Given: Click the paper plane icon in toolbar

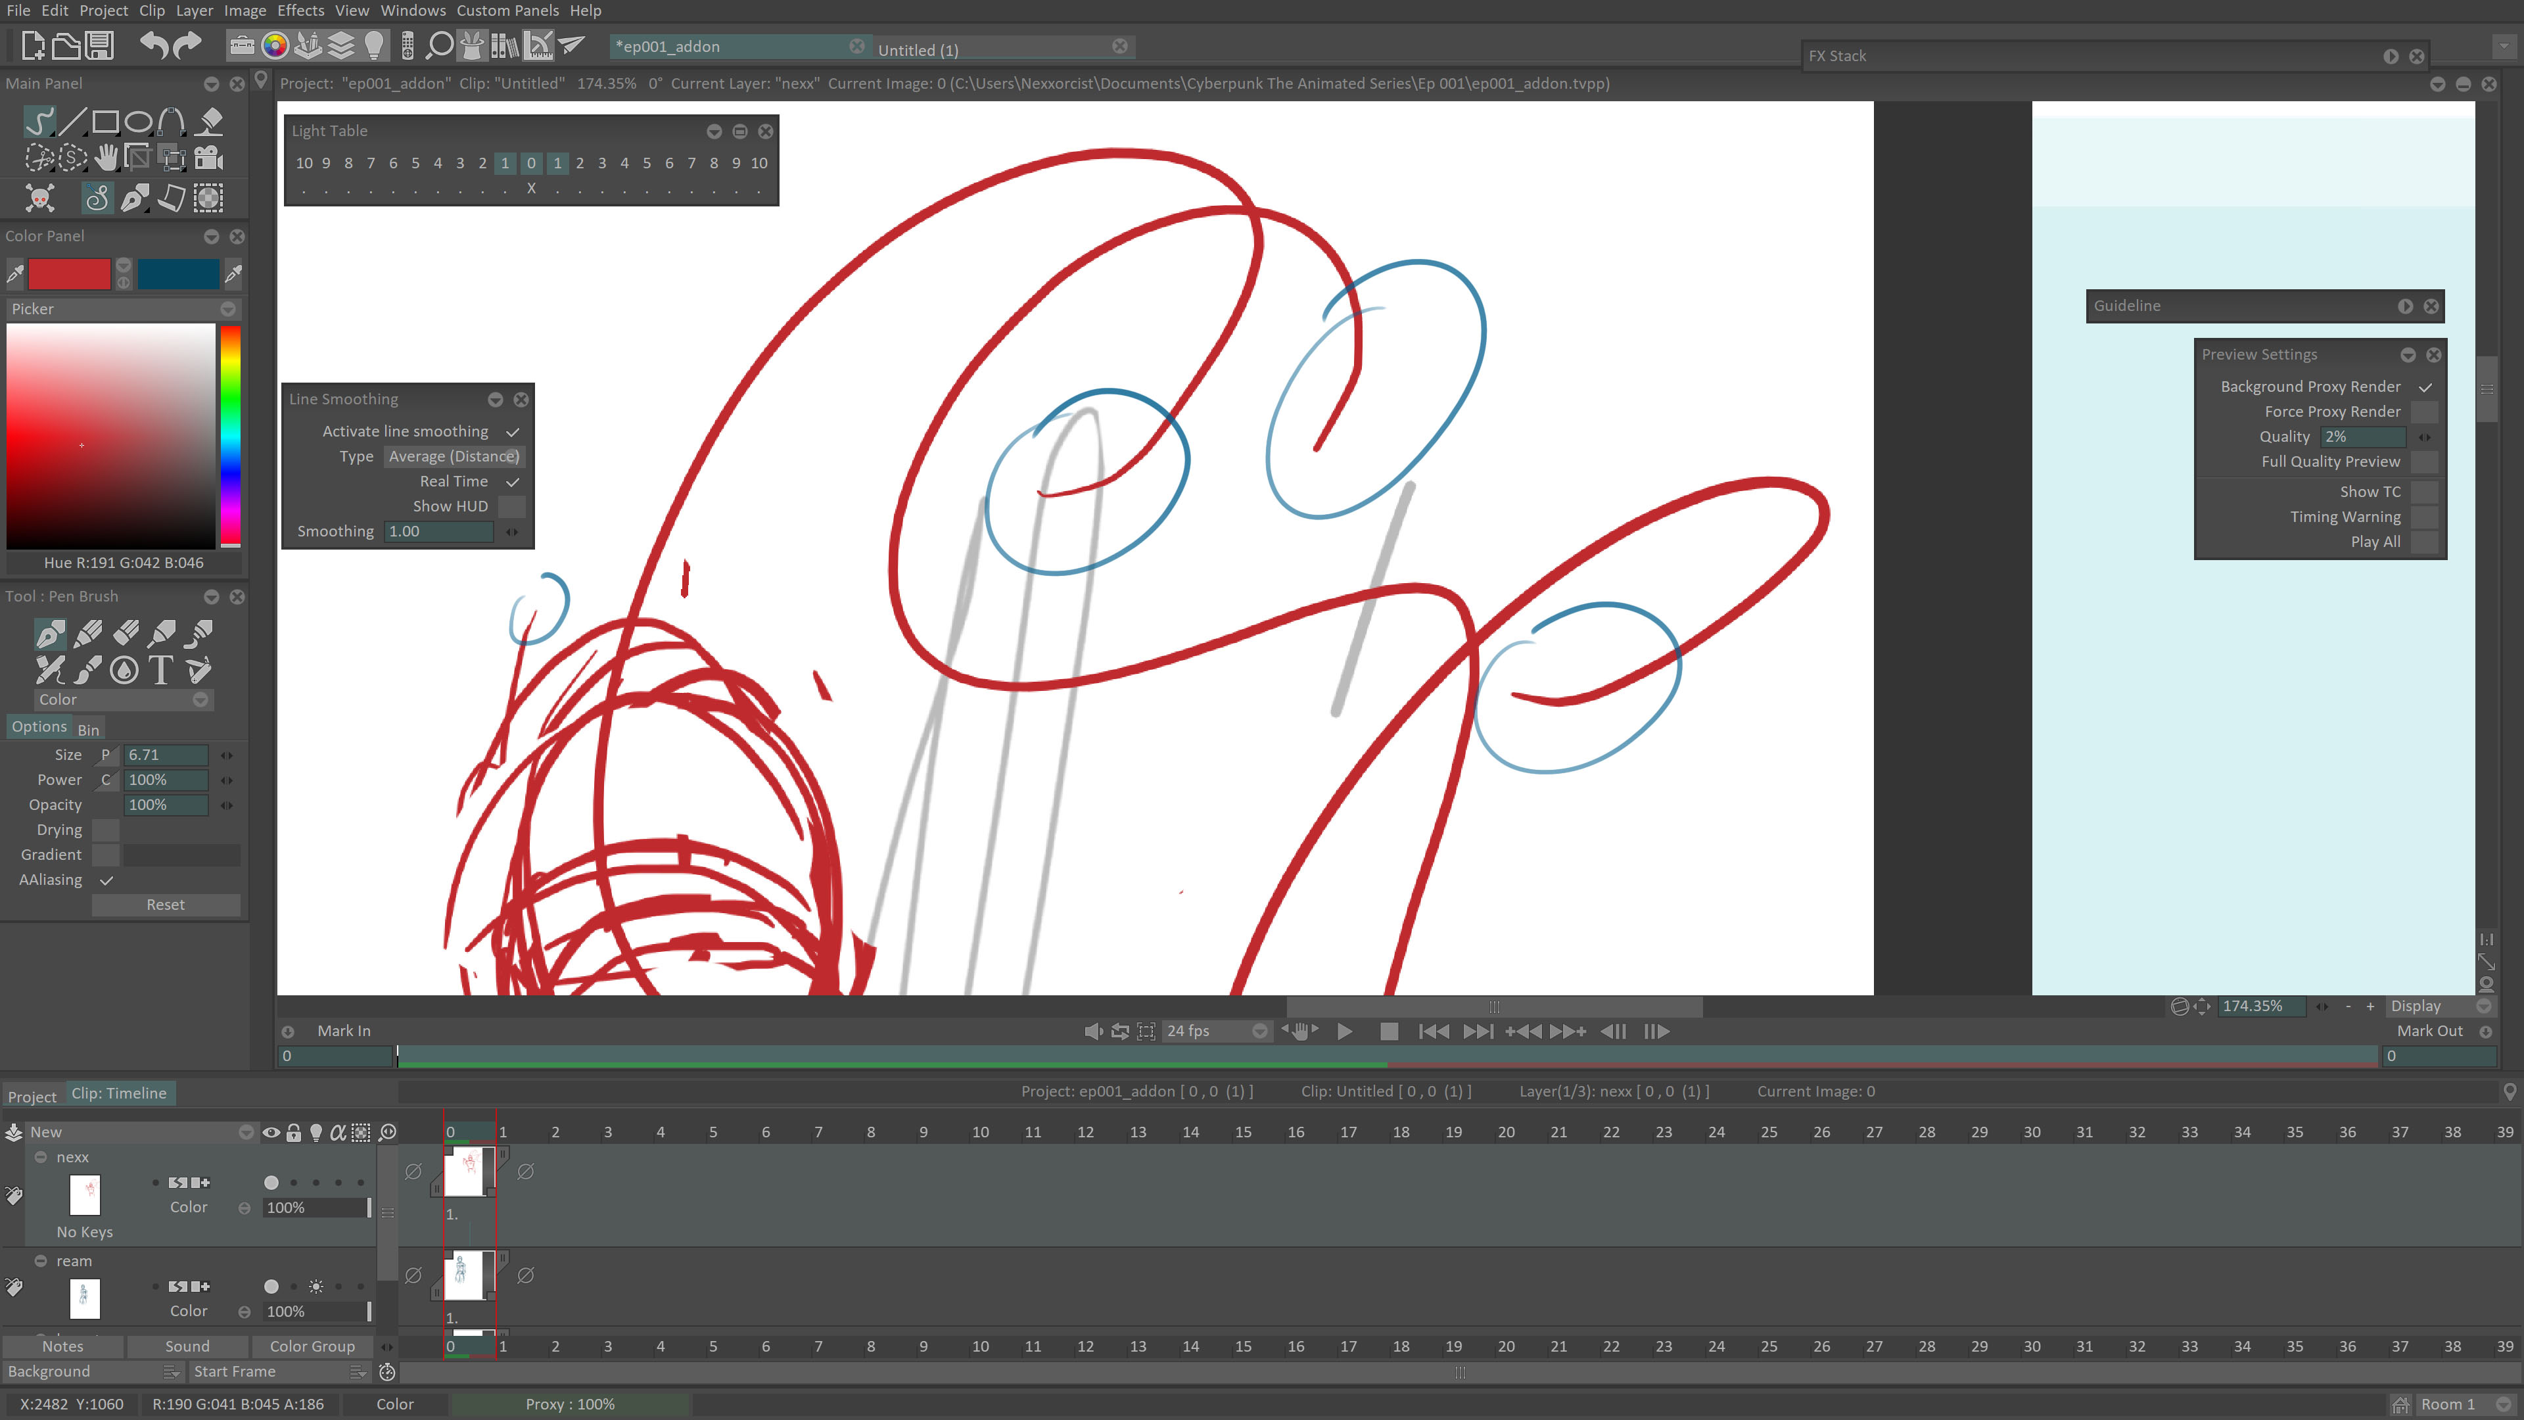Looking at the screenshot, I should pyautogui.click(x=573, y=45).
